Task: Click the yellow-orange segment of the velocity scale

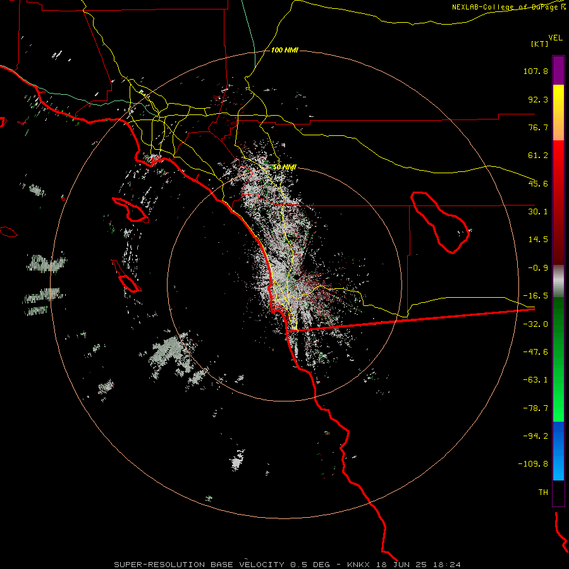Action: coord(558,113)
